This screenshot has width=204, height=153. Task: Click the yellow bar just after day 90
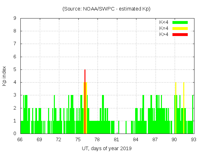pyautogui.click(x=176, y=108)
